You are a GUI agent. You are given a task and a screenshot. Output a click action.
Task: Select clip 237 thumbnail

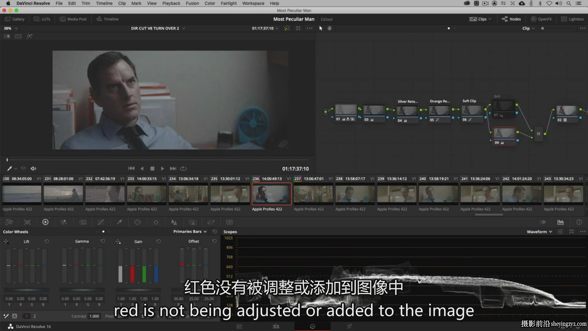point(313,194)
